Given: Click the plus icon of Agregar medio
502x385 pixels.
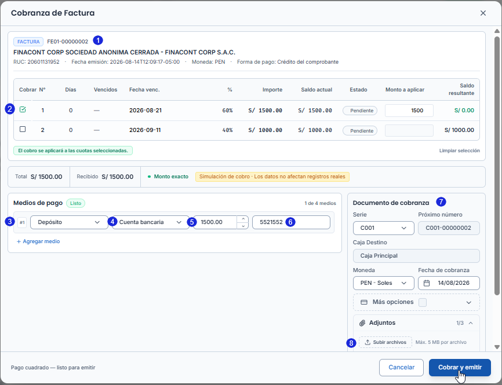Looking at the screenshot, I should coord(19,241).
